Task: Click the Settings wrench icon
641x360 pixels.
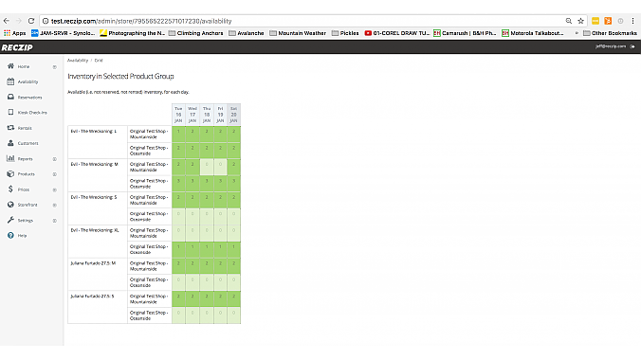Action: (x=10, y=220)
